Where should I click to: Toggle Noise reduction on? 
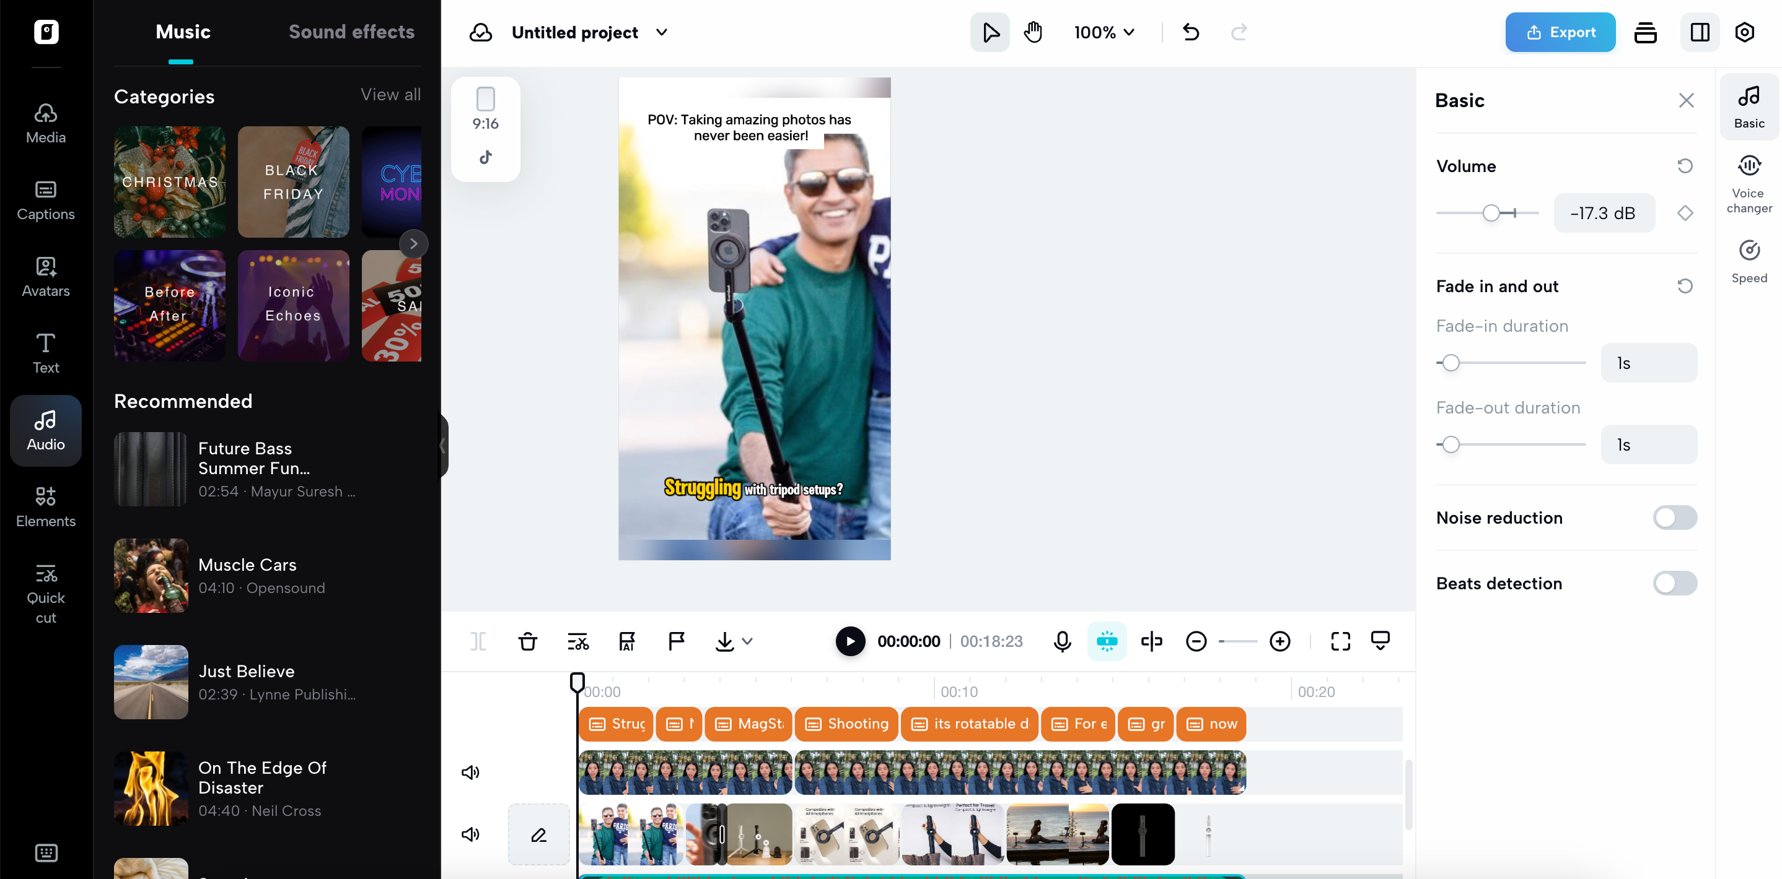1674,517
